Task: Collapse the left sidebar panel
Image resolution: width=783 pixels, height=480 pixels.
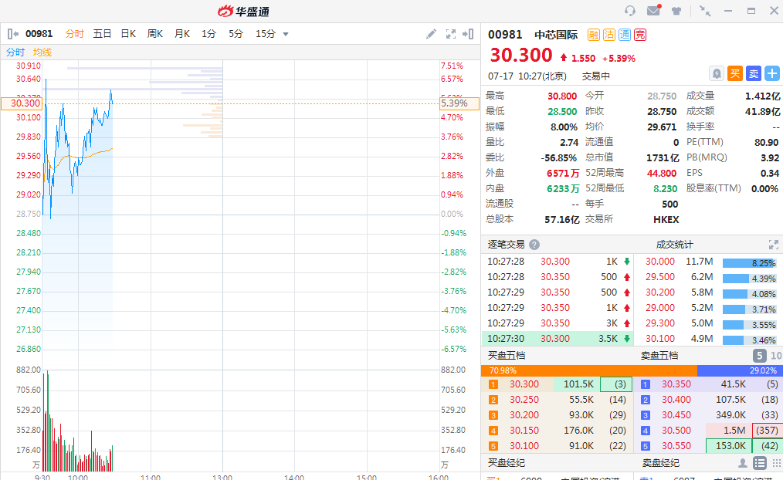Action: (x=13, y=34)
